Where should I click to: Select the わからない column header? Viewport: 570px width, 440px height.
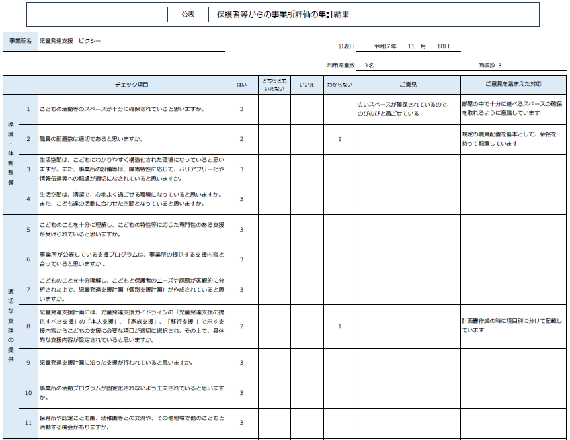click(x=339, y=85)
